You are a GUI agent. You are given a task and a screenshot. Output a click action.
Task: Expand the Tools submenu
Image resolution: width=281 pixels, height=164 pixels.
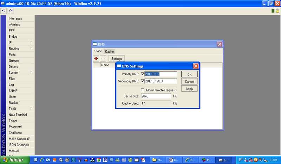20,109
